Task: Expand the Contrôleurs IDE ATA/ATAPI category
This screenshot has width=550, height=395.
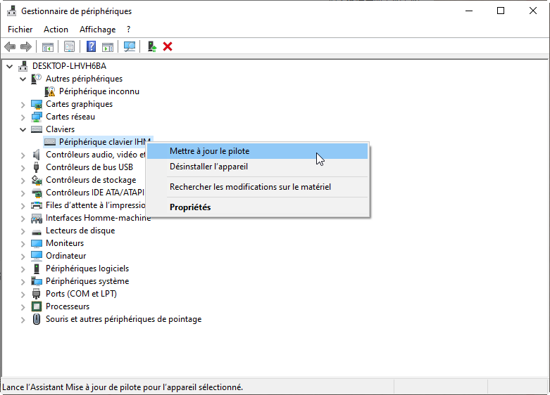Action: [x=23, y=193]
